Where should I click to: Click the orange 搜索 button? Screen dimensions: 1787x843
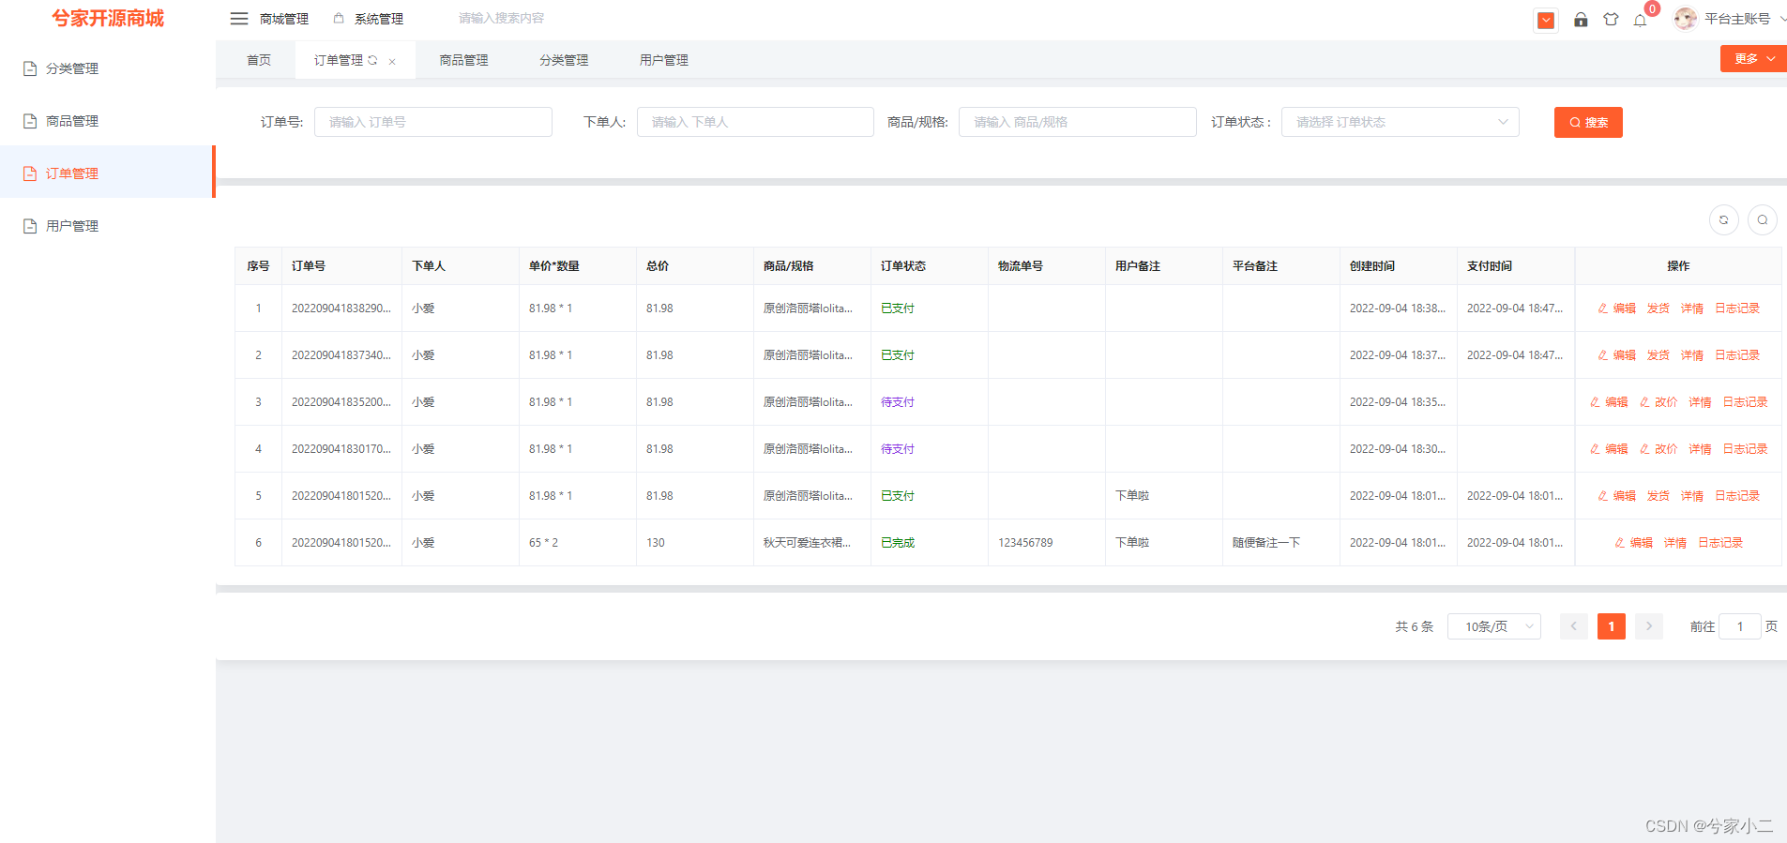[1588, 122]
